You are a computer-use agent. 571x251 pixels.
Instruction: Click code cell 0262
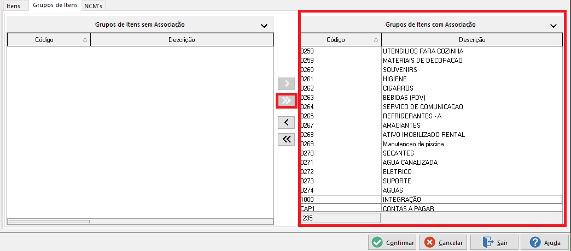341,88
